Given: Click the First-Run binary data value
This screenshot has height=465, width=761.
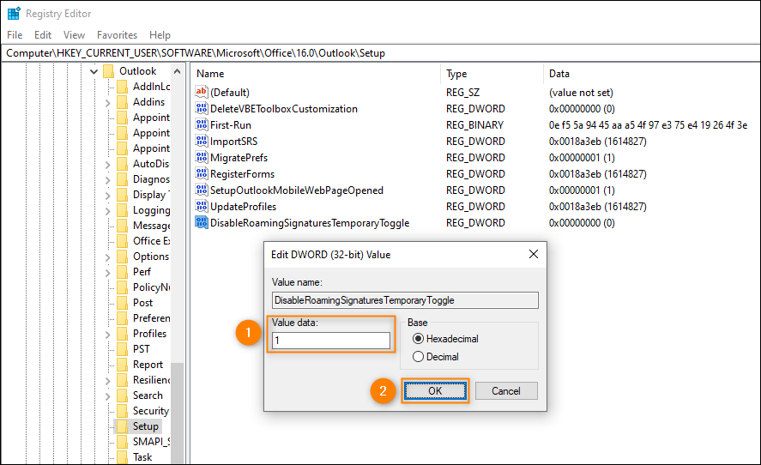Looking at the screenshot, I should tap(648, 124).
